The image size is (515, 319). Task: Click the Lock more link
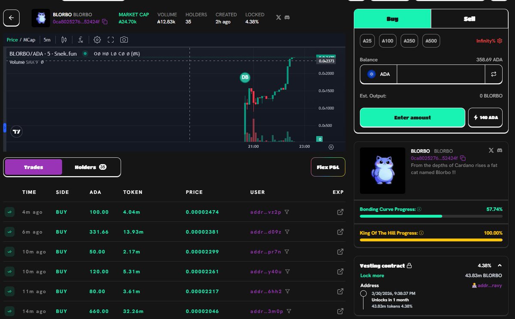click(372, 275)
